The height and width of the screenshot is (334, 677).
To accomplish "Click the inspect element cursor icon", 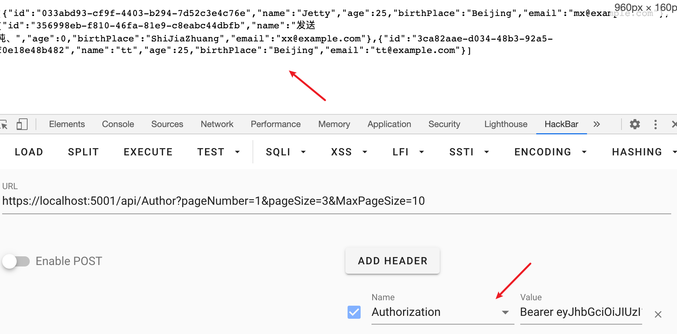I will point(4,125).
